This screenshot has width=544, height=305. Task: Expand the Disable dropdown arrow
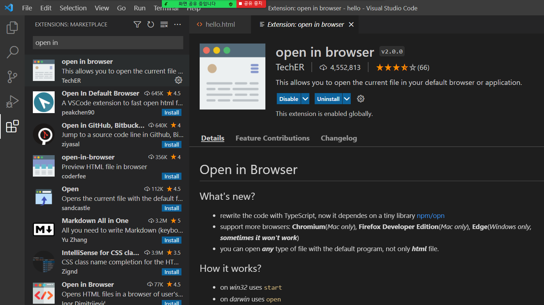tap(305, 99)
